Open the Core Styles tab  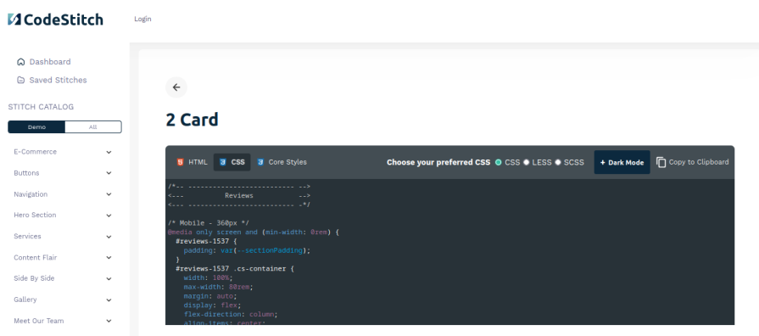click(282, 162)
